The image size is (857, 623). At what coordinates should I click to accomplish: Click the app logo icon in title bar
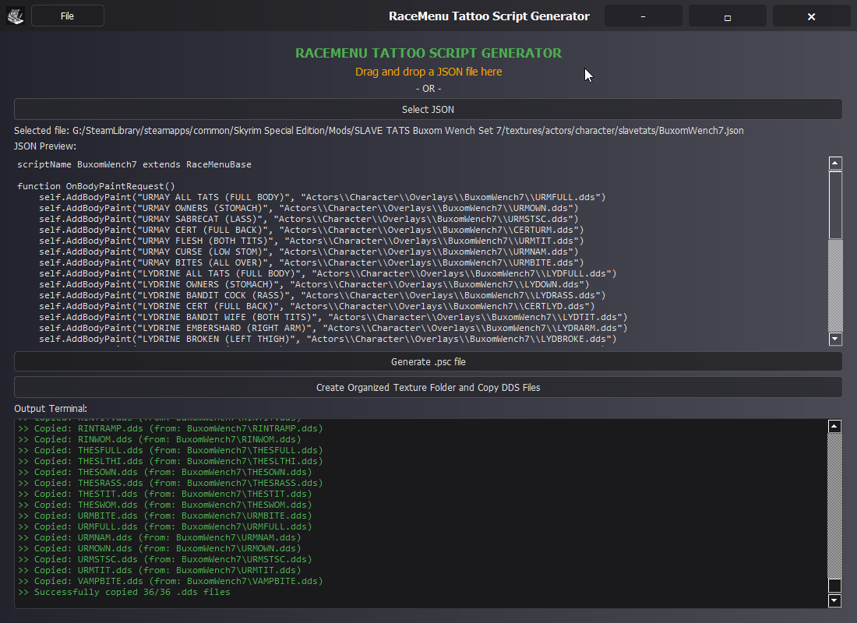click(16, 16)
